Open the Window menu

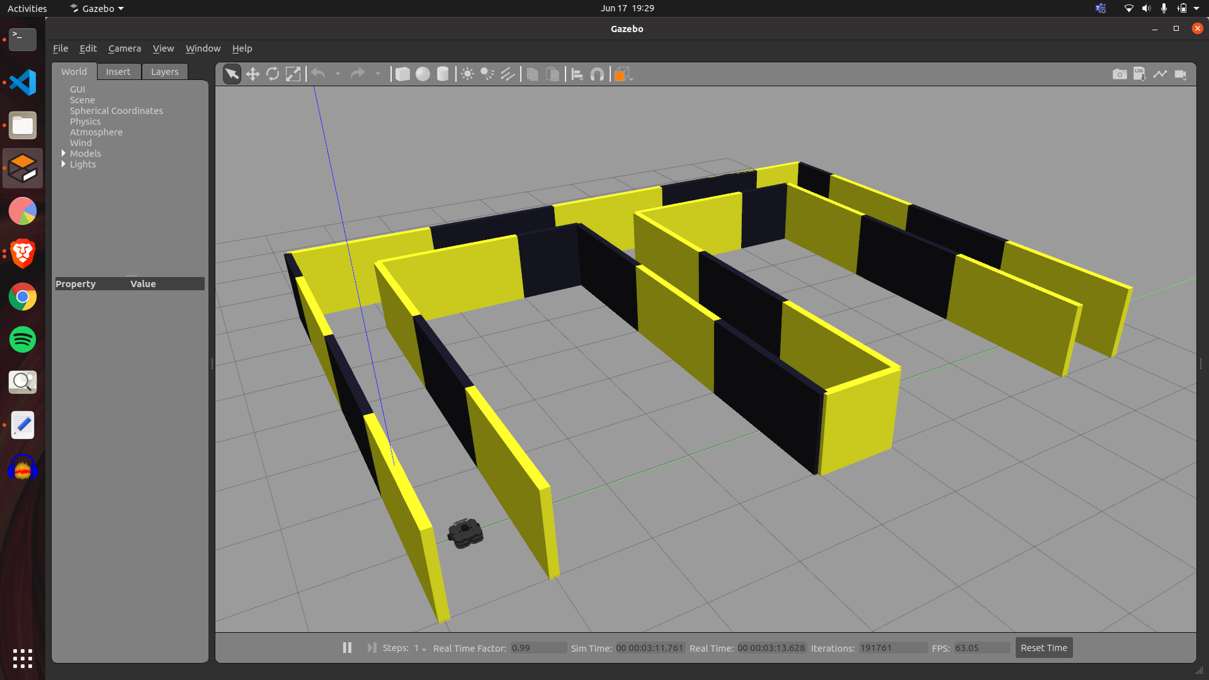pyautogui.click(x=203, y=48)
